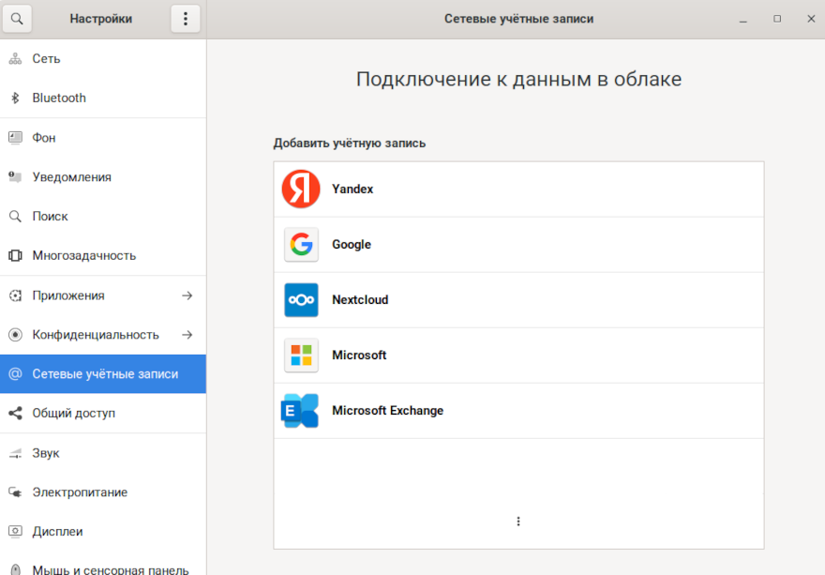Screen dimensions: 825x575
Task: Open the three-dot settings menu button
Action: 186,19
